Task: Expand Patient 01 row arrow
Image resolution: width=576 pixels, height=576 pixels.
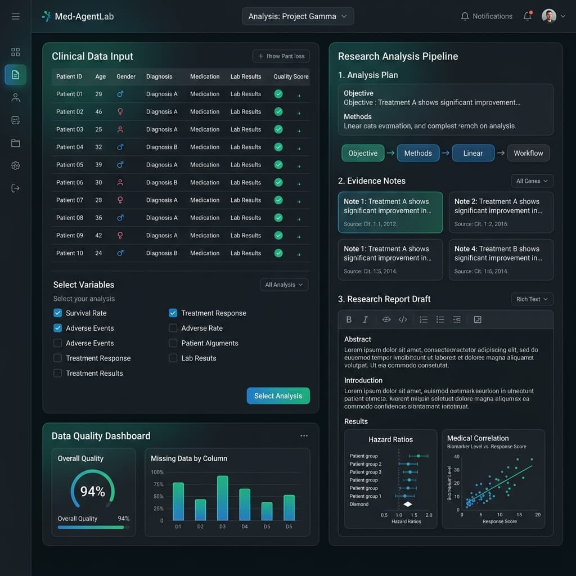Action: pyautogui.click(x=299, y=96)
